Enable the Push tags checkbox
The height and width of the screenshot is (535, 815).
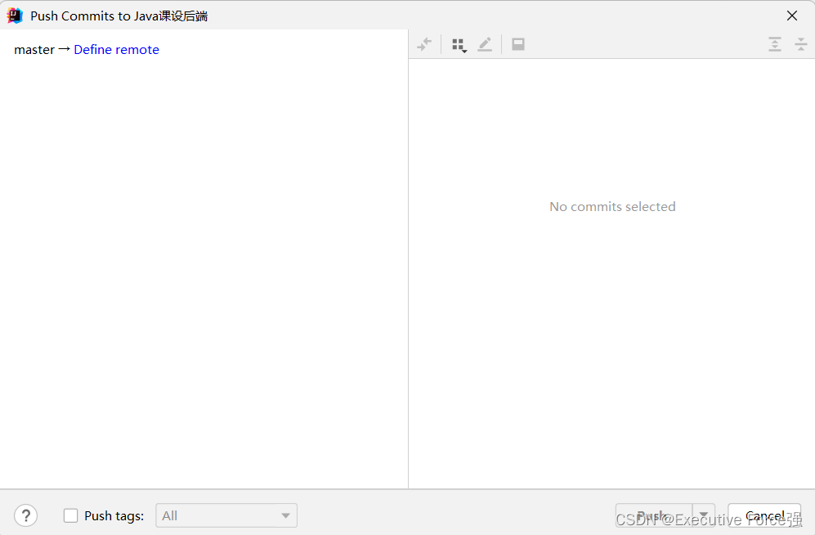(x=70, y=515)
